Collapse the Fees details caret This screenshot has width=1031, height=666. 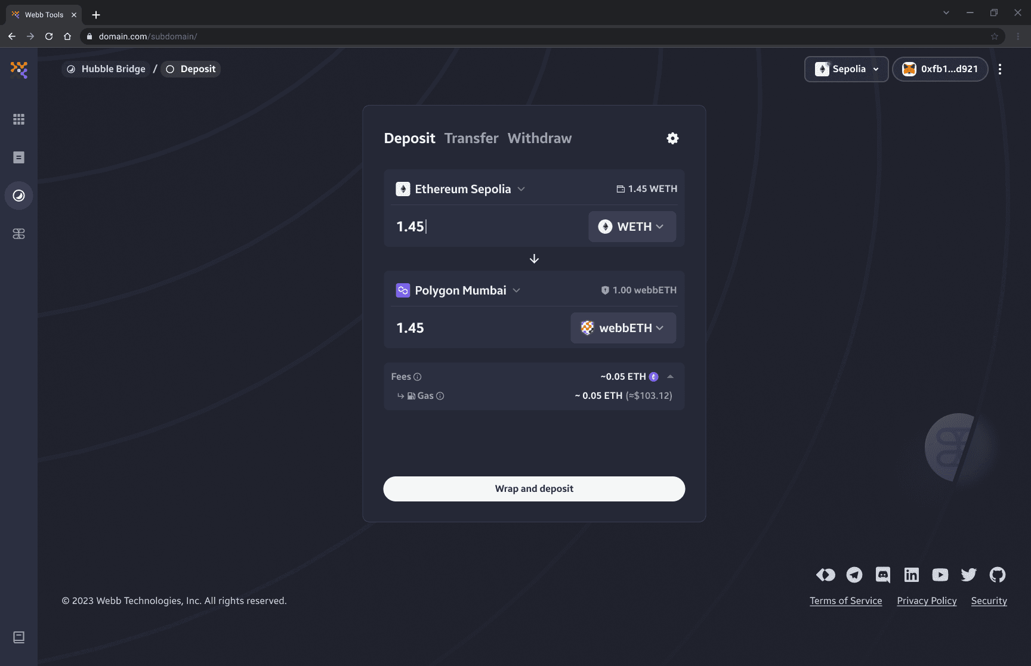670,377
